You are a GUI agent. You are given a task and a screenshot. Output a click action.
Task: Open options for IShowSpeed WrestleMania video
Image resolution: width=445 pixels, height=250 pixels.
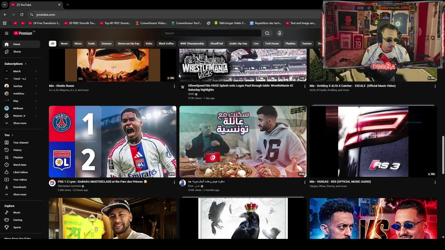tap(305, 86)
